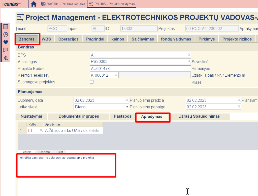Click the crosshair target icon in sidebar
Viewport: 258px width, 196px height.
tap(6, 58)
